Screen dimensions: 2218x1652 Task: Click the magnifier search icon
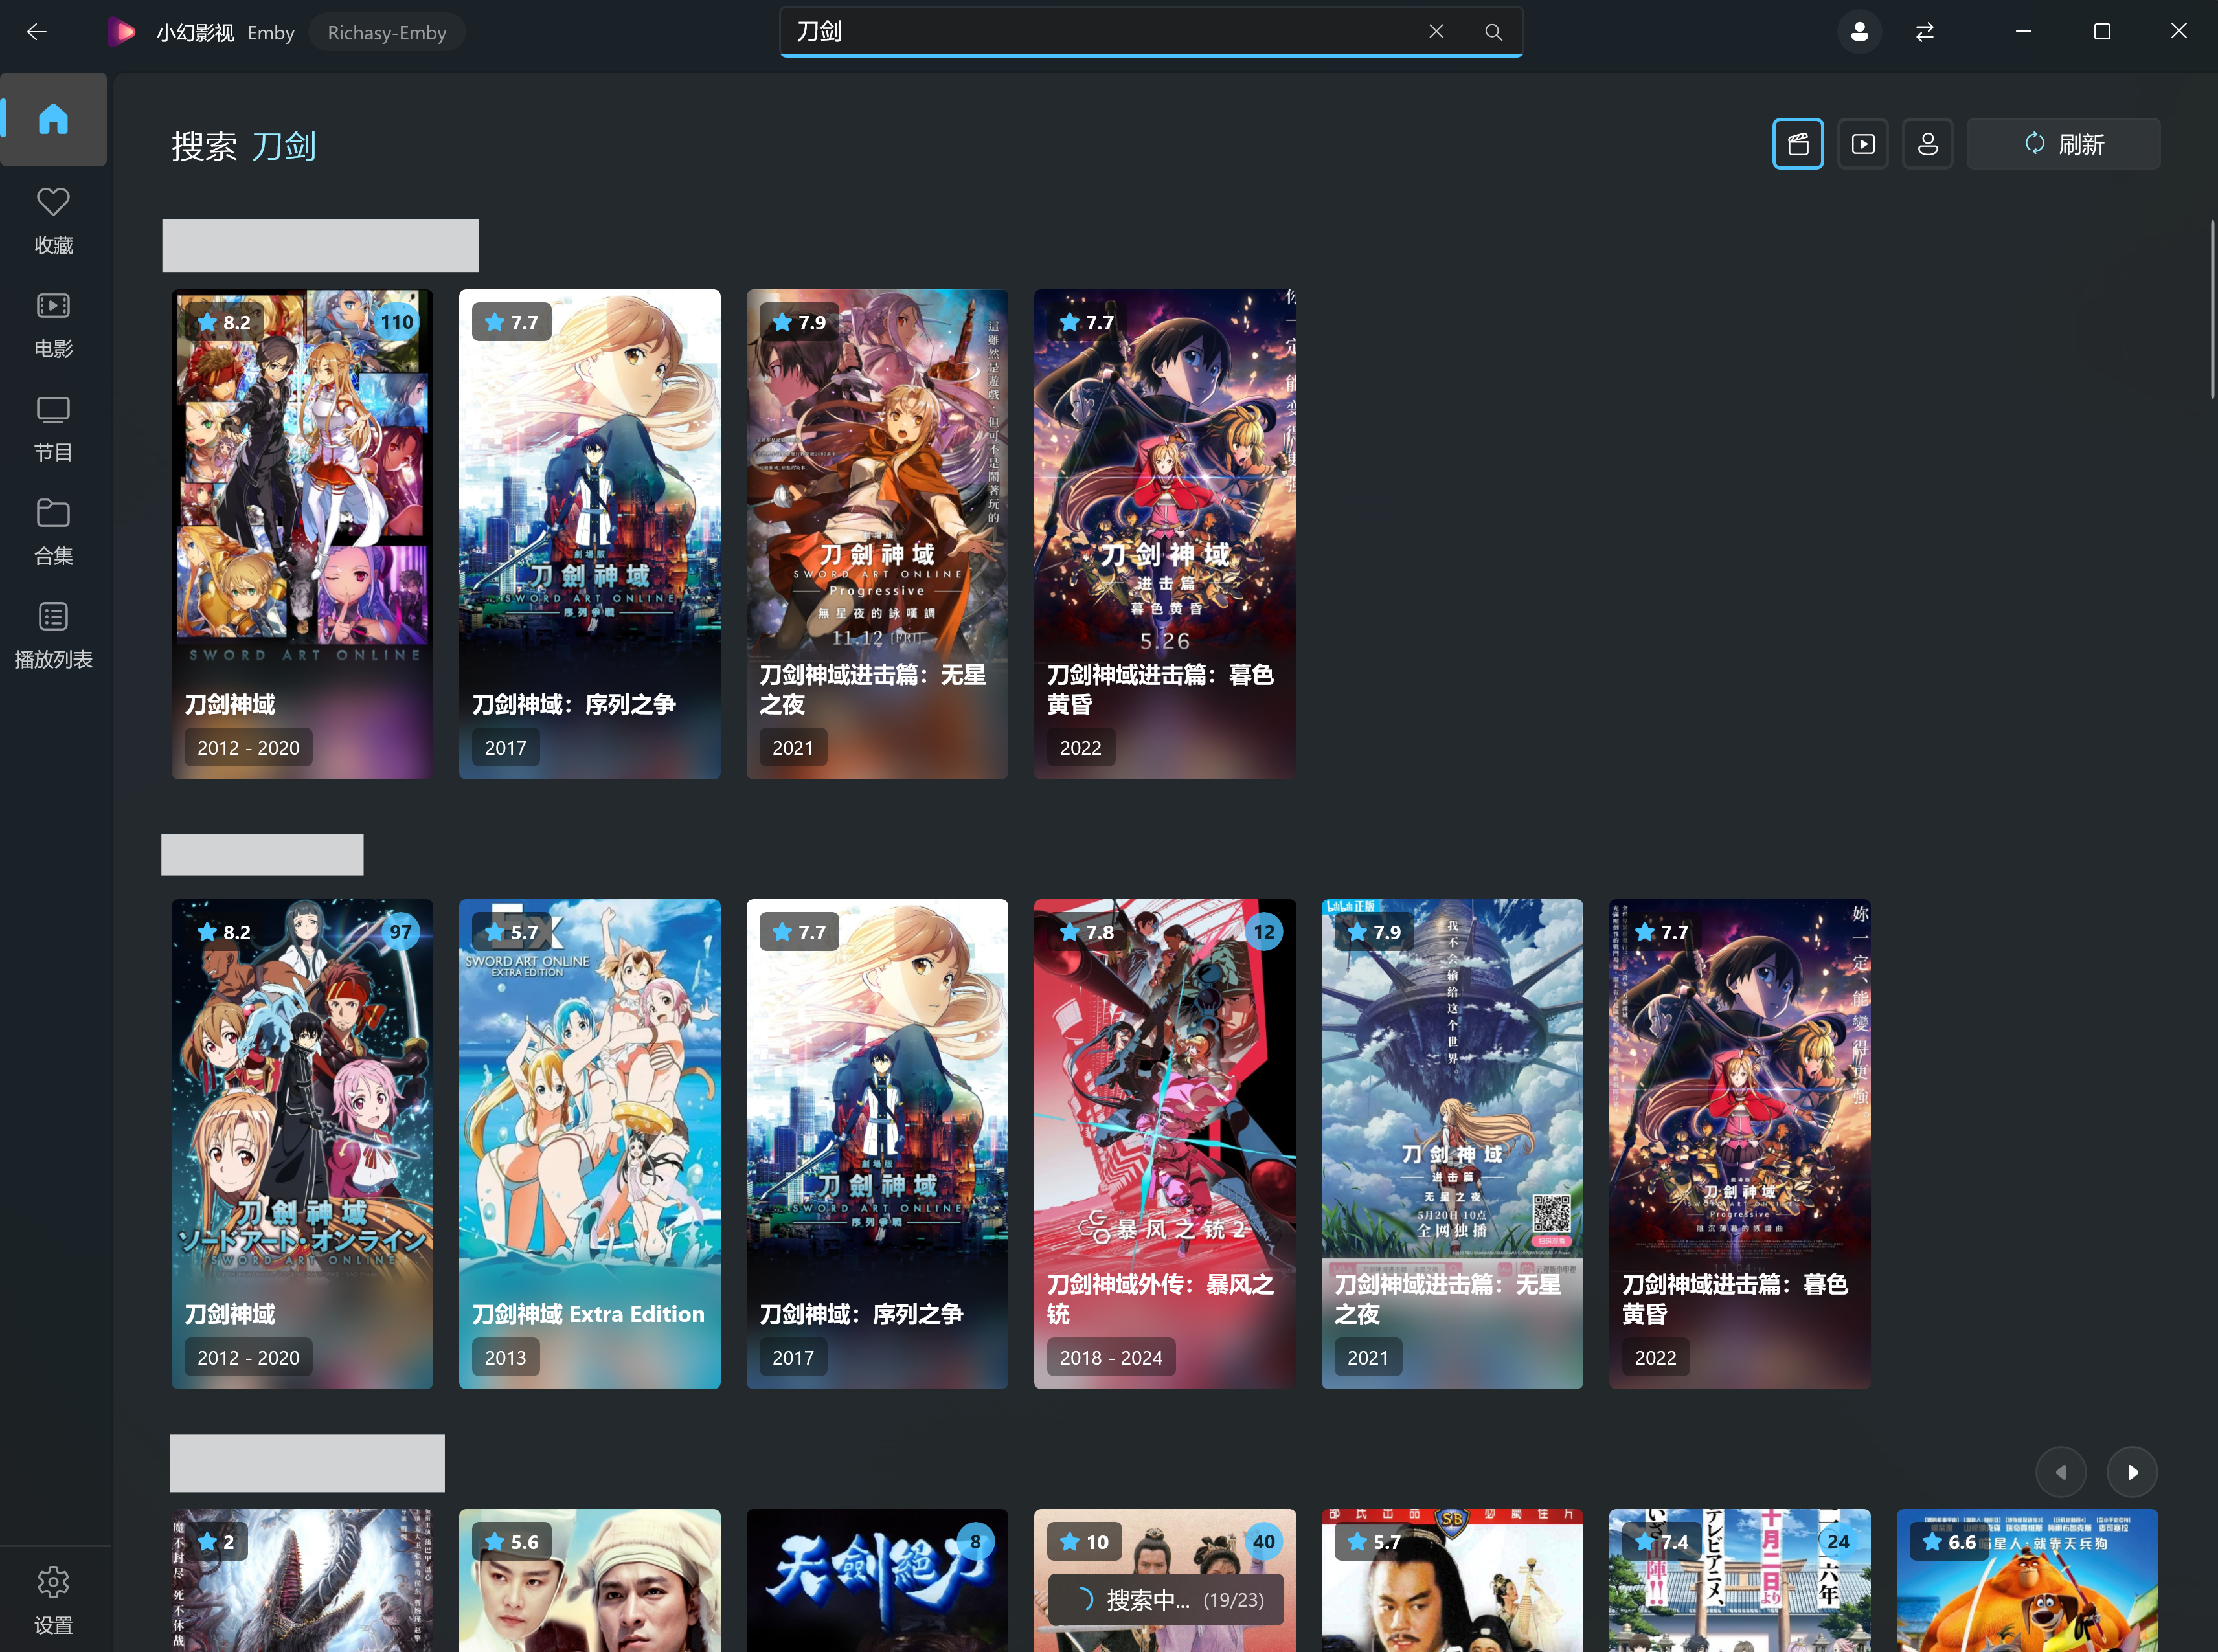point(1493,32)
